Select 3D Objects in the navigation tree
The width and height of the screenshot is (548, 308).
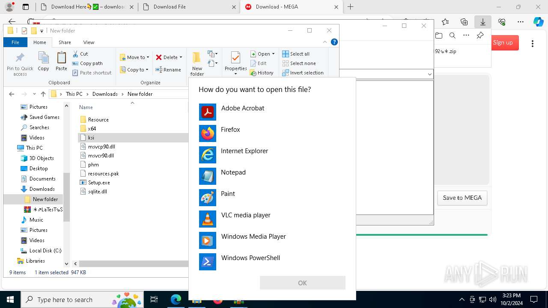(x=42, y=158)
